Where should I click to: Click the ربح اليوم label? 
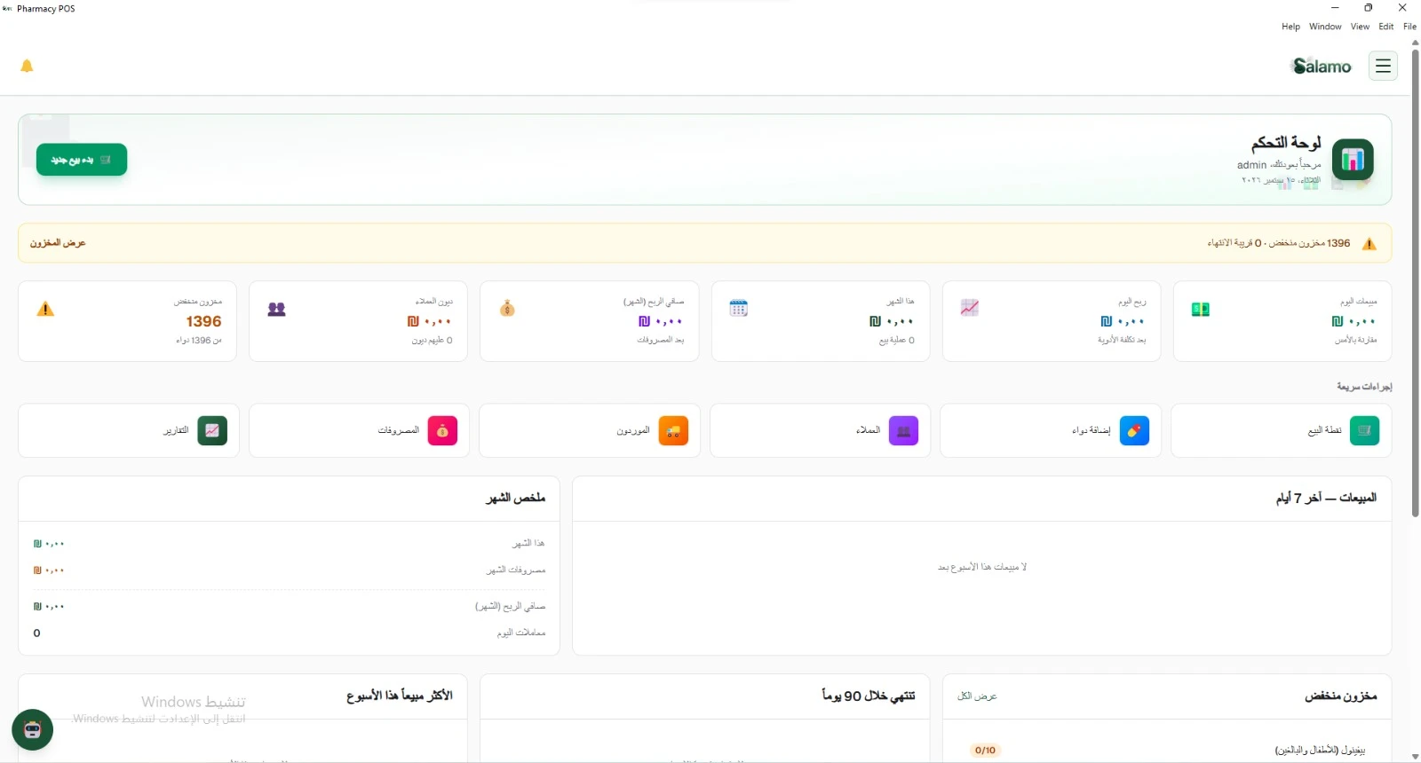tap(1132, 302)
